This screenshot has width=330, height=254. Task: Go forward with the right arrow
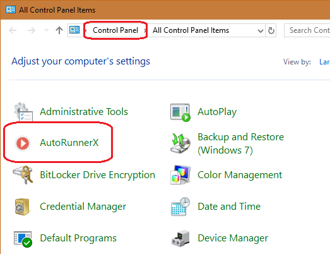[x=32, y=30]
